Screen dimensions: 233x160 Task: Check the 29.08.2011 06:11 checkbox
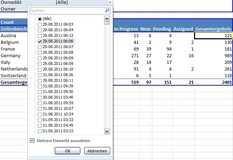40,81
